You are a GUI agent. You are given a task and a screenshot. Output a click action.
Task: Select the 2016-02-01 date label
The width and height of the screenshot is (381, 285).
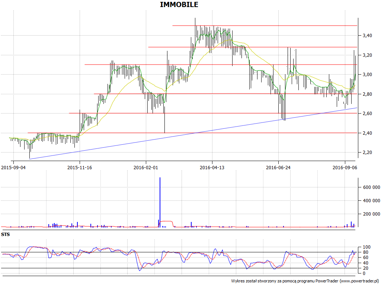pyautogui.click(x=146, y=167)
